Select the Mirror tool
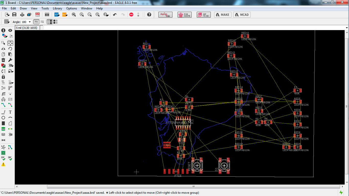Viewport: 349px width, 196px height. tap(3, 49)
